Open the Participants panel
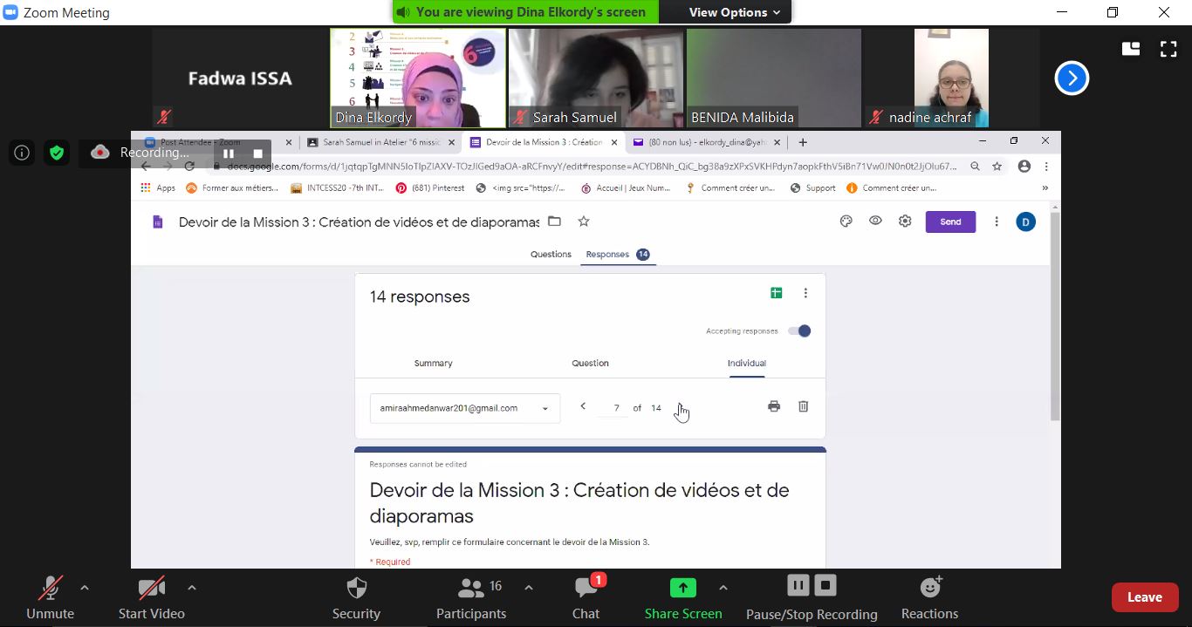This screenshot has width=1192, height=627. click(471, 588)
